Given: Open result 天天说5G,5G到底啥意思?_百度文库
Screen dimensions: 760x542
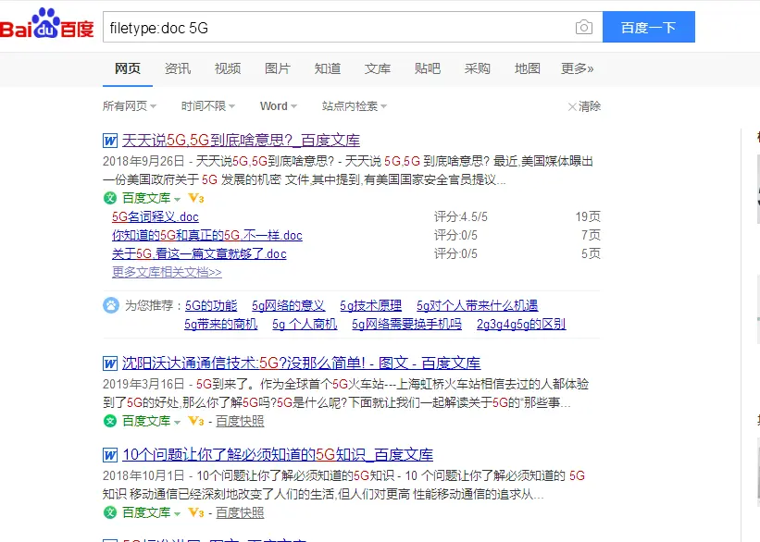Looking at the screenshot, I should click(241, 141).
